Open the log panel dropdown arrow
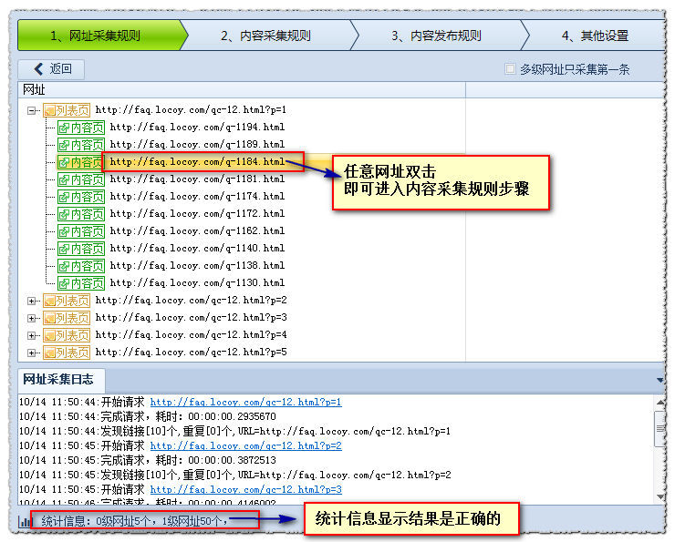The width and height of the screenshot is (675, 542). click(659, 380)
